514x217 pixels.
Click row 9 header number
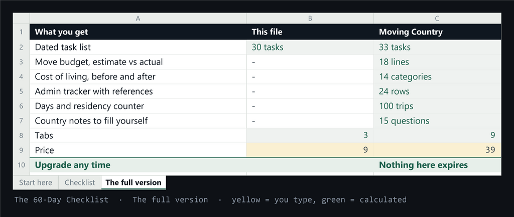click(x=21, y=150)
